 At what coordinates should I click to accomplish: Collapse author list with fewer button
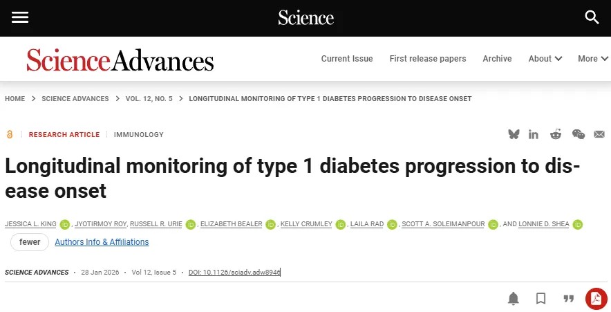(30, 242)
